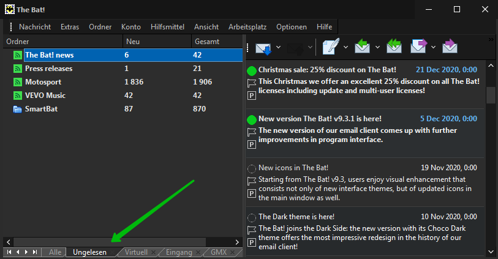Toggle flag on Christmas sale message
This screenshot has height=259, width=498.
[x=252, y=83]
